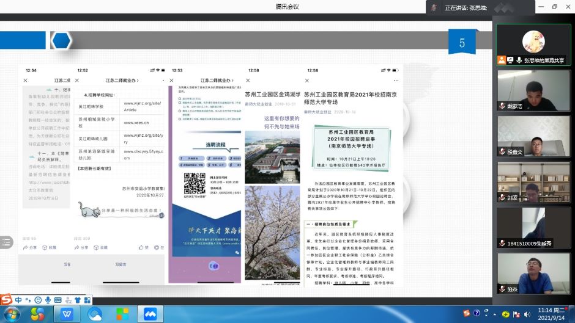
Task: Click the speaking indicator bar for 张思维
Action: pyautogui.click(x=466, y=7)
